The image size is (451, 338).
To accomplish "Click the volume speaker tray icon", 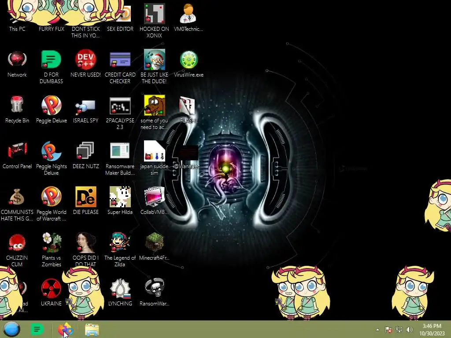I will 410,330.
